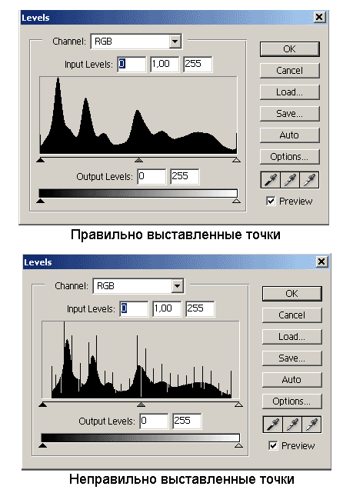The height and width of the screenshot is (493, 353).
Task: Focus Input Levels 1,00 field in lower dialog
Action: [x=167, y=308]
